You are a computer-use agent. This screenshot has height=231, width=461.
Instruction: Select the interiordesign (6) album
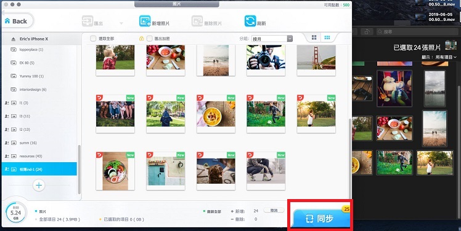tap(39, 90)
